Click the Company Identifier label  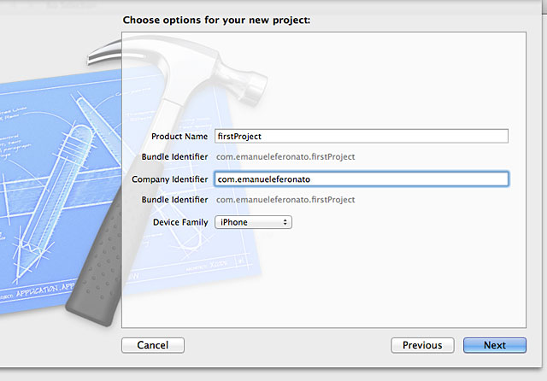tap(169, 179)
